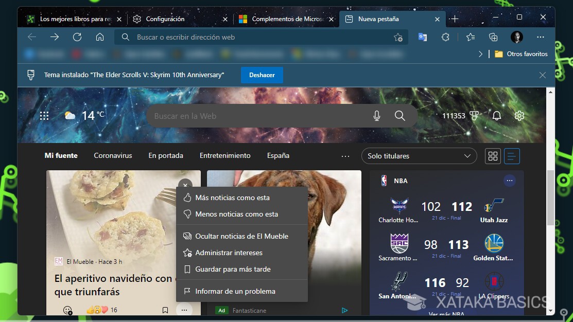The height and width of the screenshot is (322, 573).
Task: Click the browser profile avatar
Action: [516, 37]
